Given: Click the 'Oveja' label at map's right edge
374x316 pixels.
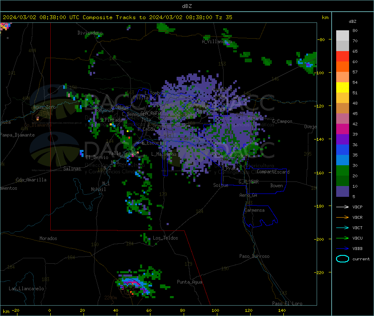Looking at the screenshot, I should (x=310, y=127).
